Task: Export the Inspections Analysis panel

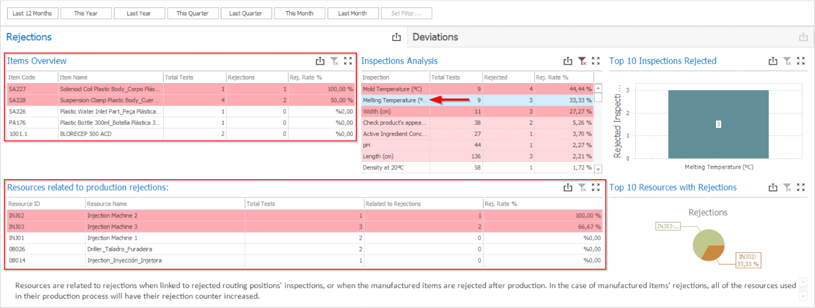Action: (568, 61)
